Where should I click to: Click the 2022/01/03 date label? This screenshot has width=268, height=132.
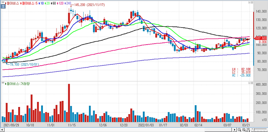[146, 125]
